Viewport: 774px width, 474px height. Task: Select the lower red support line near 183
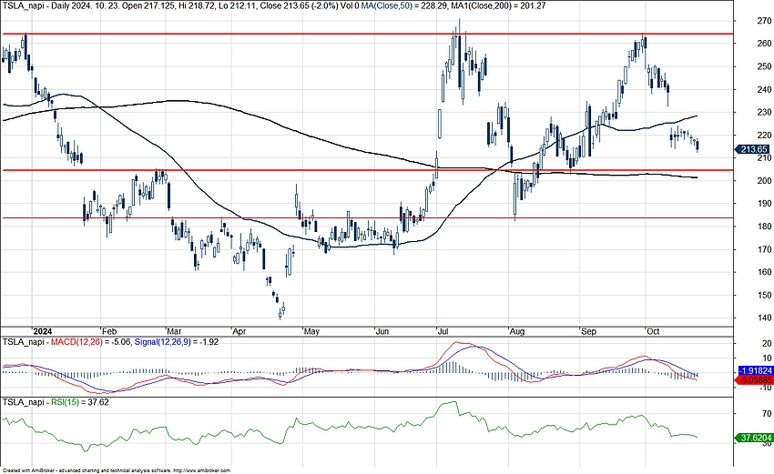(367, 217)
